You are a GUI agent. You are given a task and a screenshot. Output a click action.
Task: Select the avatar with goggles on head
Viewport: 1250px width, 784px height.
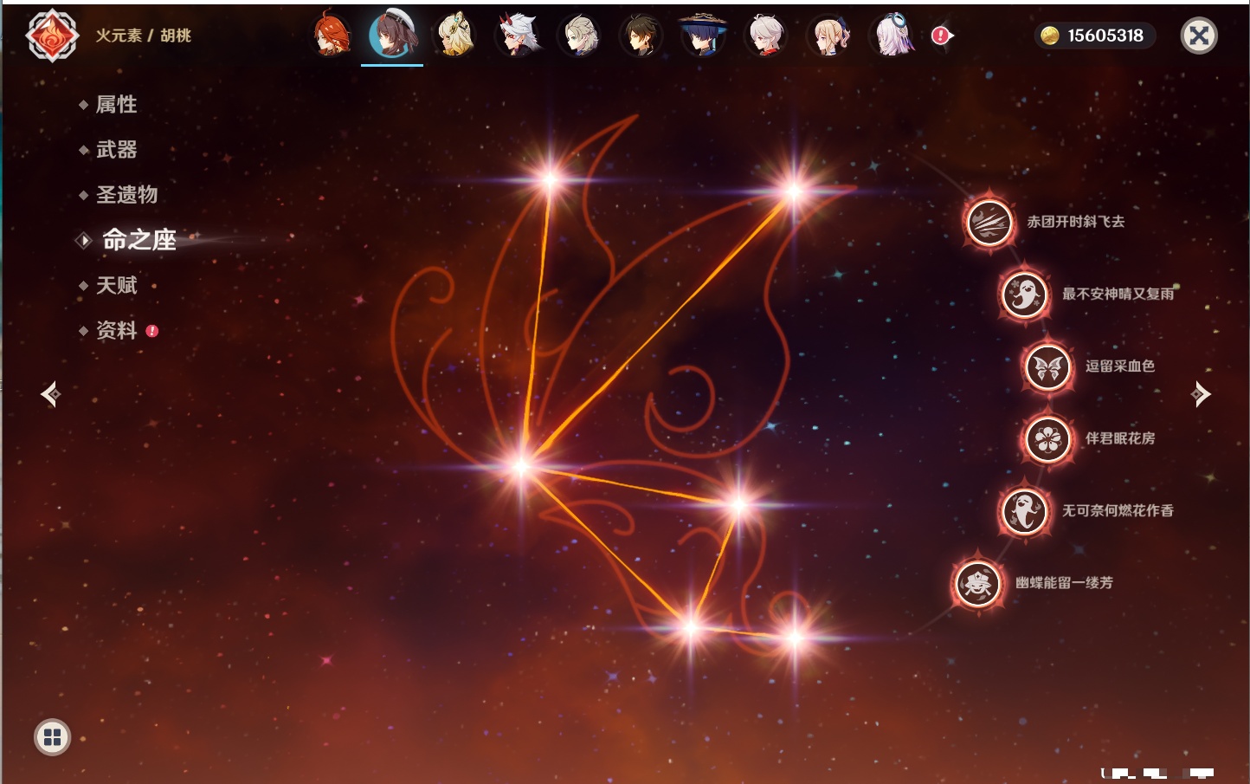point(892,36)
